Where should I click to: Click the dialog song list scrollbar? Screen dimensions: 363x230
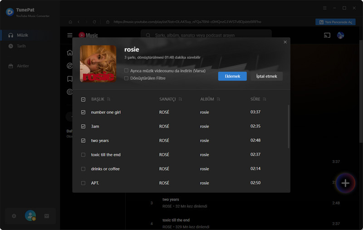(x=289, y=126)
